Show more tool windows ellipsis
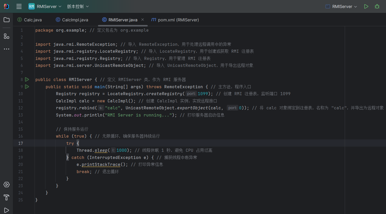 (x=6, y=49)
